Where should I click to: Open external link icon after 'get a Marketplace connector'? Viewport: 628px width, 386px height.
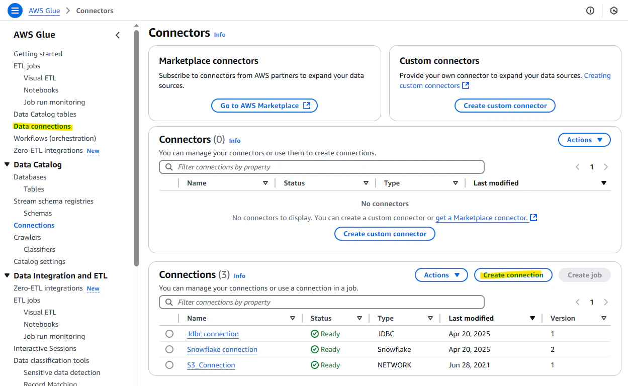pos(534,218)
